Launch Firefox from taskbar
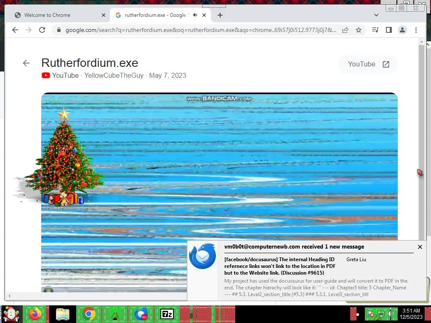431x323 pixels. (35, 314)
